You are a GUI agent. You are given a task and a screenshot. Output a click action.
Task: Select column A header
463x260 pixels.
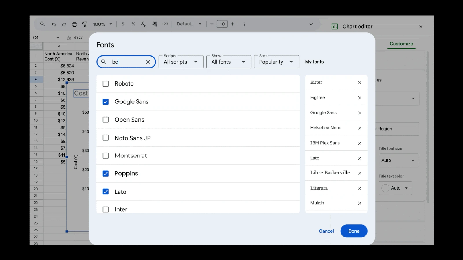59,46
